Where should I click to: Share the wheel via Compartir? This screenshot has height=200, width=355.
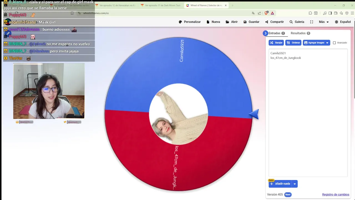[x=274, y=22]
